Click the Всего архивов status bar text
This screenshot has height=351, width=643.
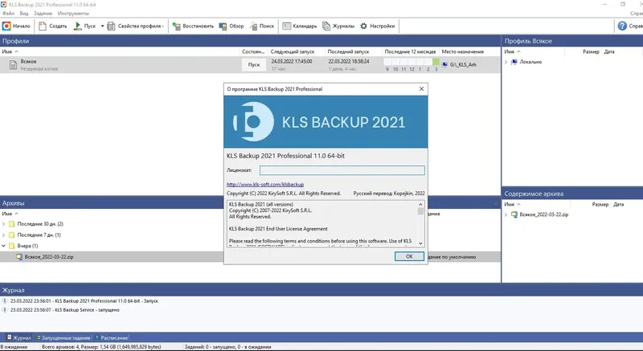[x=101, y=347]
